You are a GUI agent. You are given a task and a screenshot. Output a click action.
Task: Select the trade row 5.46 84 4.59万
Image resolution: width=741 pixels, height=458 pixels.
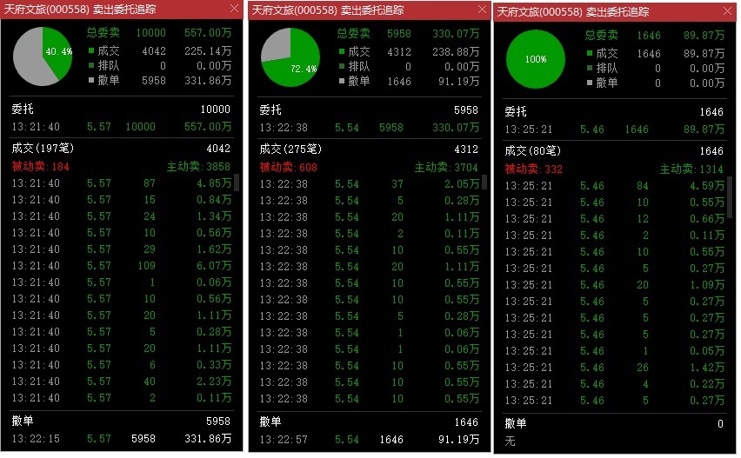point(614,186)
